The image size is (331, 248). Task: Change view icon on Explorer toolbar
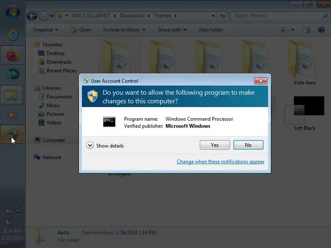pos(284,30)
